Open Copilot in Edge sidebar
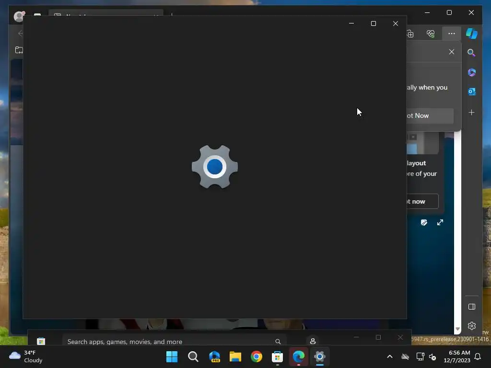The image size is (491, 368). click(x=472, y=34)
